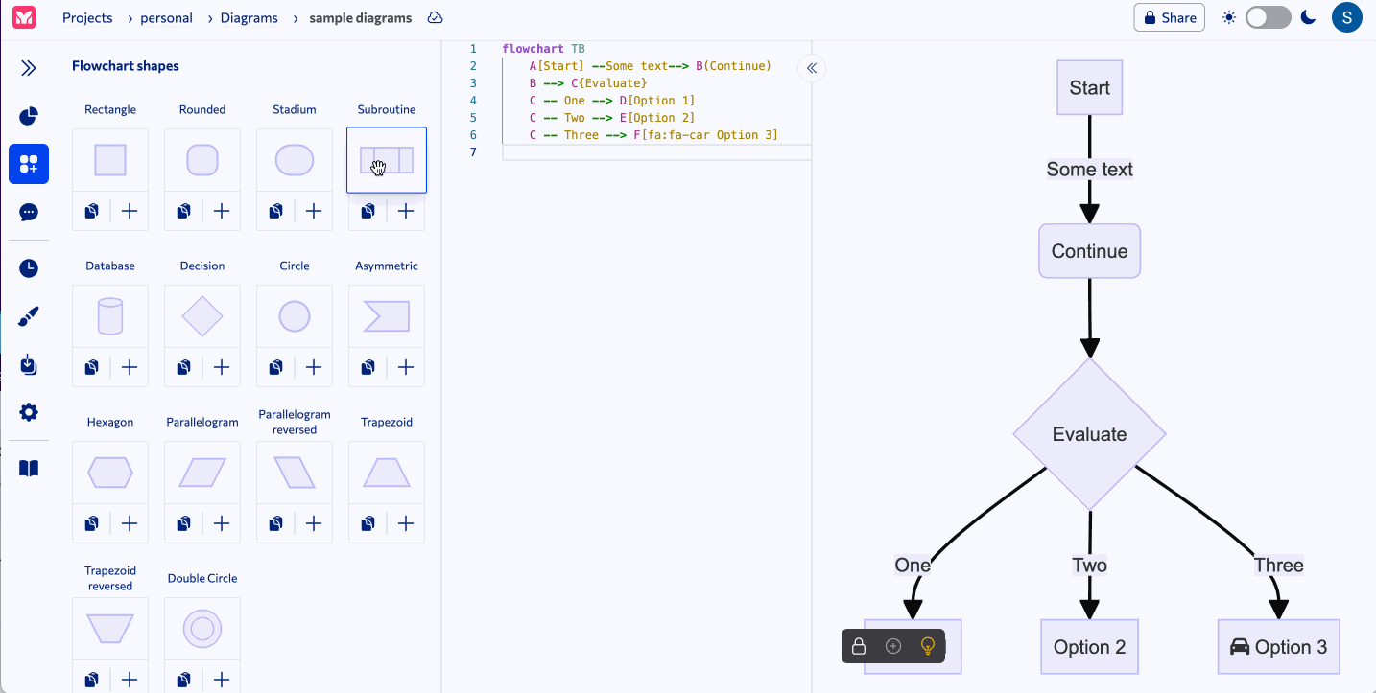Click the Share button
1376x693 pixels.
coord(1169,17)
